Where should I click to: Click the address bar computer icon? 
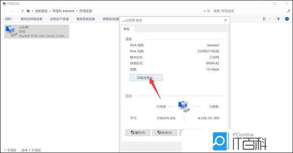[28, 11]
